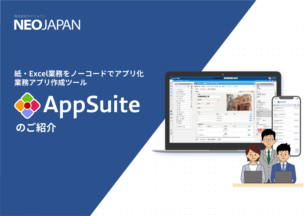Add a row with 工程 table plus icon
Image resolution: width=306 pixels, height=216 pixels.
(x=251, y=114)
